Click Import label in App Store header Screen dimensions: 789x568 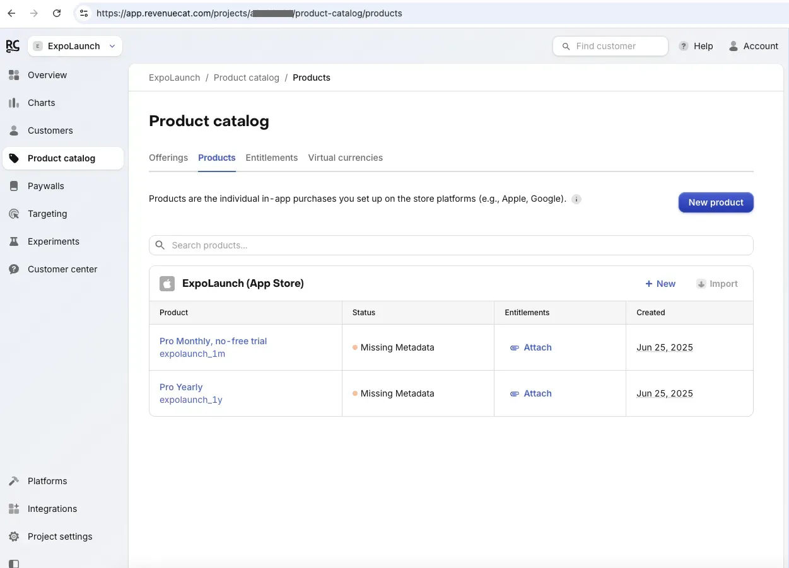[x=723, y=284]
